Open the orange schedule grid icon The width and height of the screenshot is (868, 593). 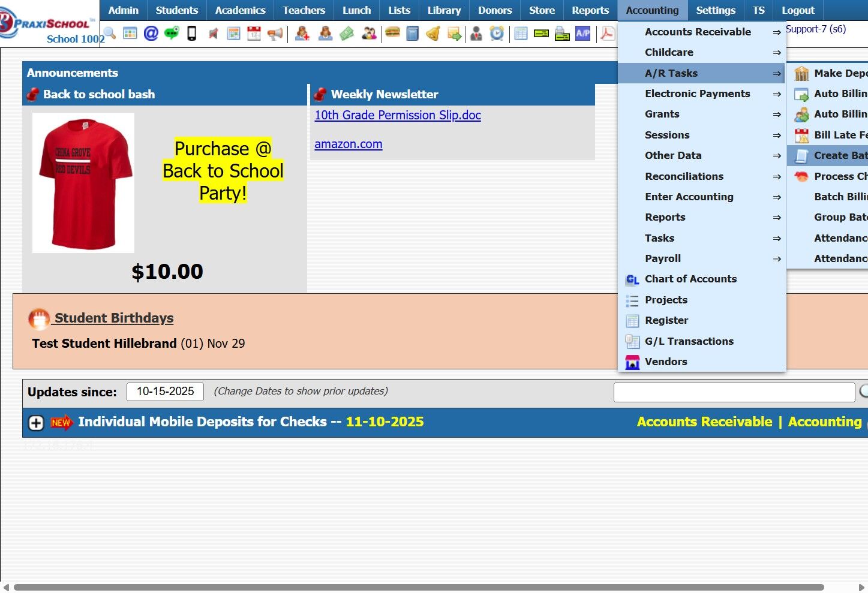[x=234, y=33]
